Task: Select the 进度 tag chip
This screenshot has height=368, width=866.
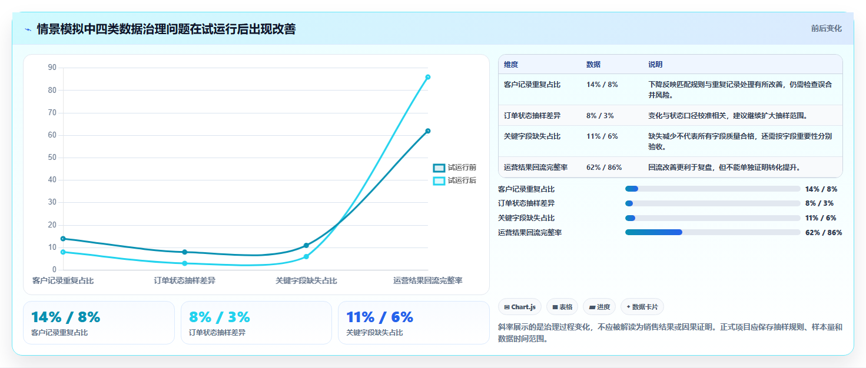Action: (599, 307)
